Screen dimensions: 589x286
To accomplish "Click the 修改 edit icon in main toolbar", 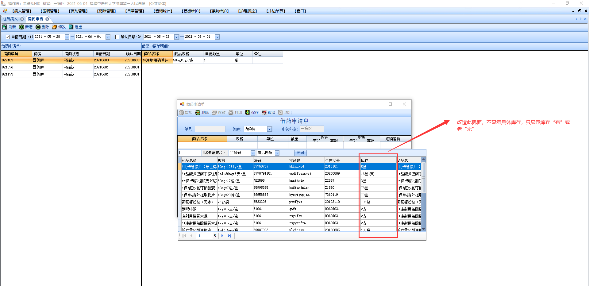I will 55,27.
